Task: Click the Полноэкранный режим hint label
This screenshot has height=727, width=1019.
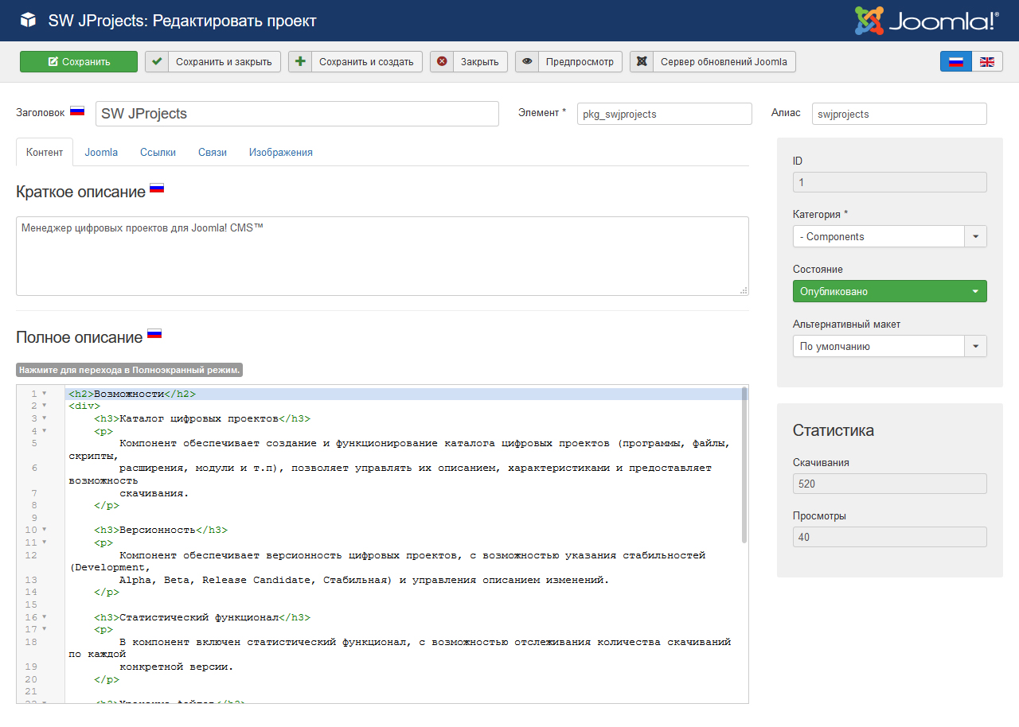Action: tap(129, 370)
